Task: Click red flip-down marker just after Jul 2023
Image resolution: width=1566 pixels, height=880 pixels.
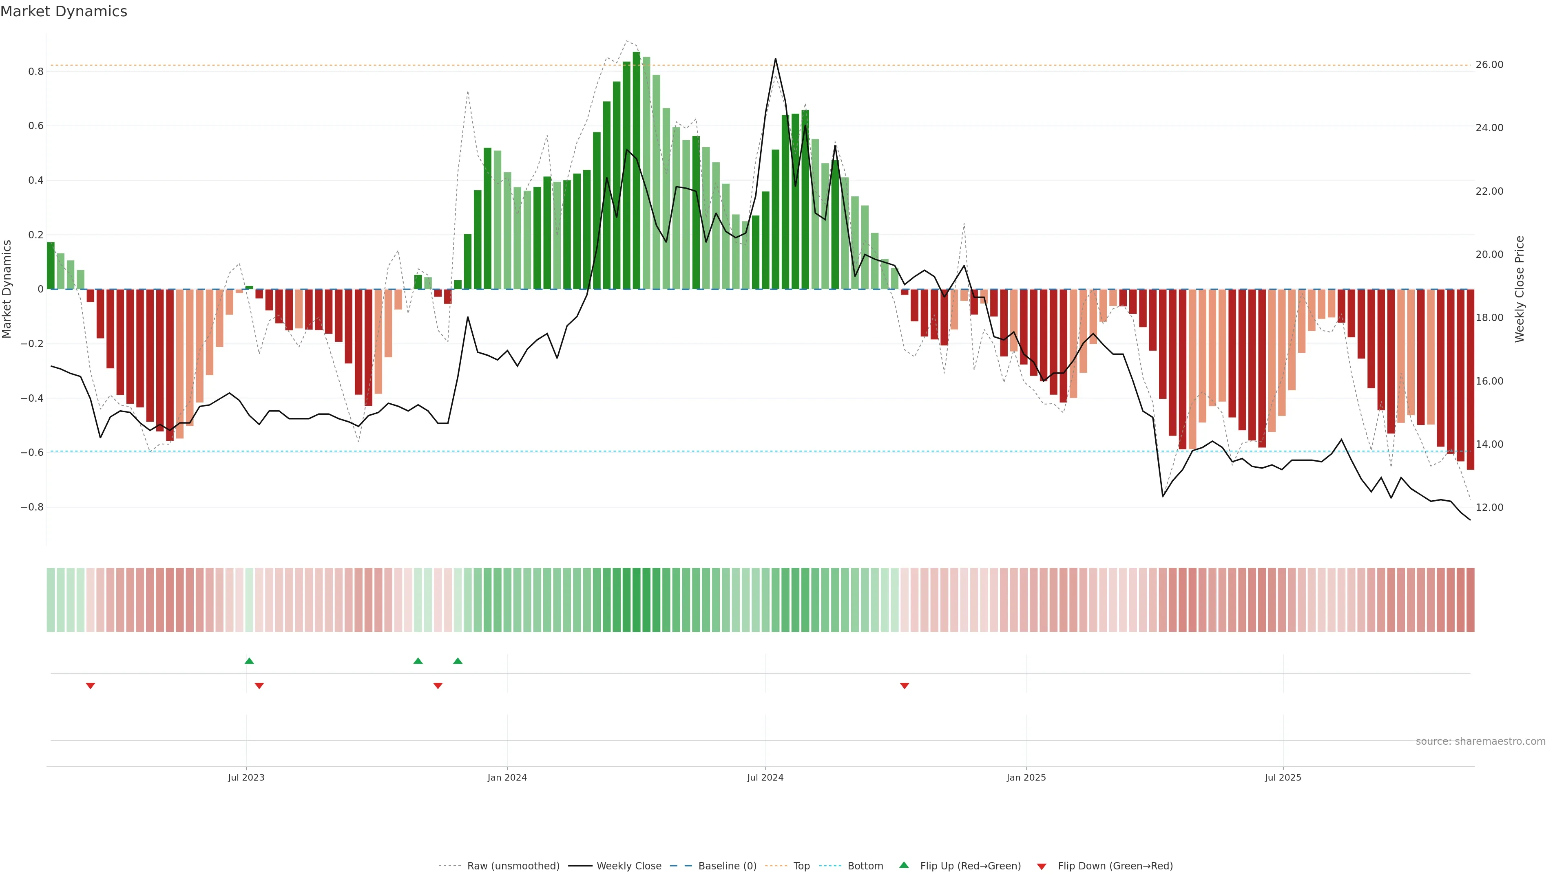Action: click(x=259, y=686)
